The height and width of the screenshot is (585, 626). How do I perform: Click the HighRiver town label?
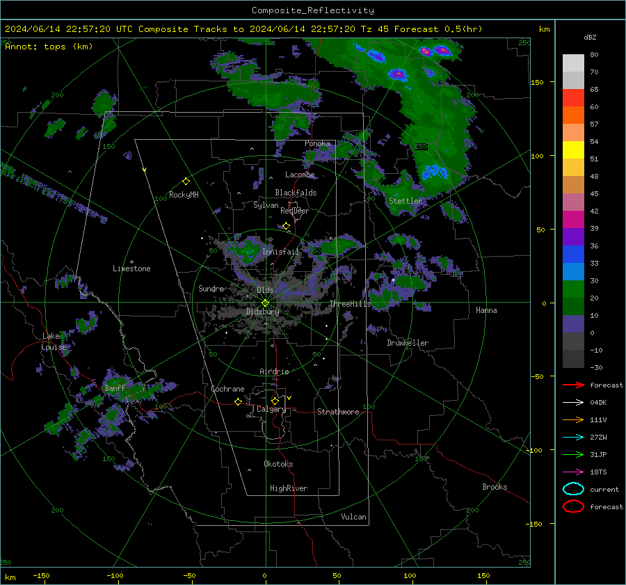coord(289,488)
